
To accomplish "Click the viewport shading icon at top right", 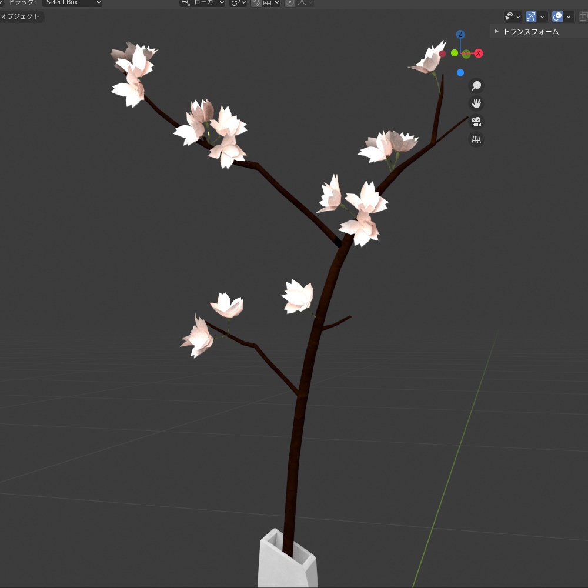I will coord(583,16).
